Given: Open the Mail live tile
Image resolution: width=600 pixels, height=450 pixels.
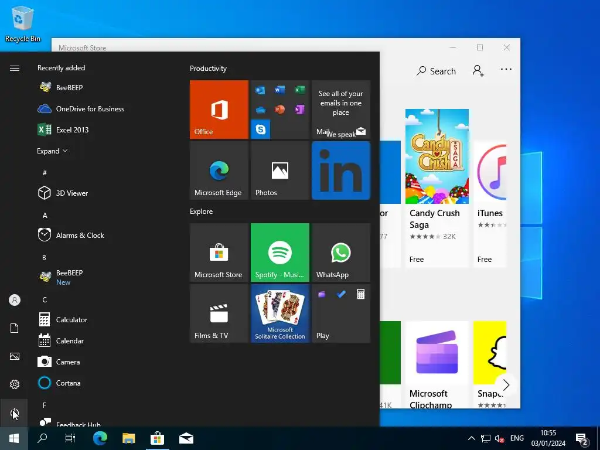Looking at the screenshot, I should [x=341, y=110].
